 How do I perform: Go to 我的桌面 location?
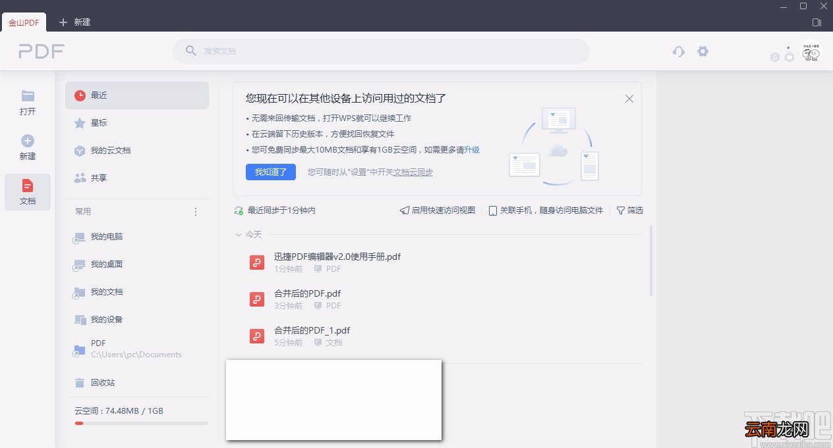(137, 264)
